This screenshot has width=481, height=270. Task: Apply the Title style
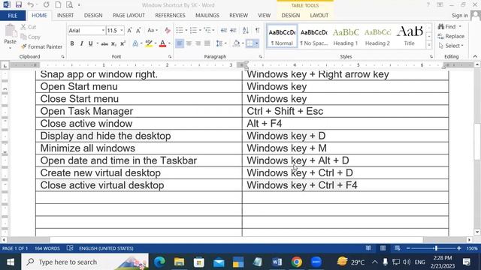(410, 36)
